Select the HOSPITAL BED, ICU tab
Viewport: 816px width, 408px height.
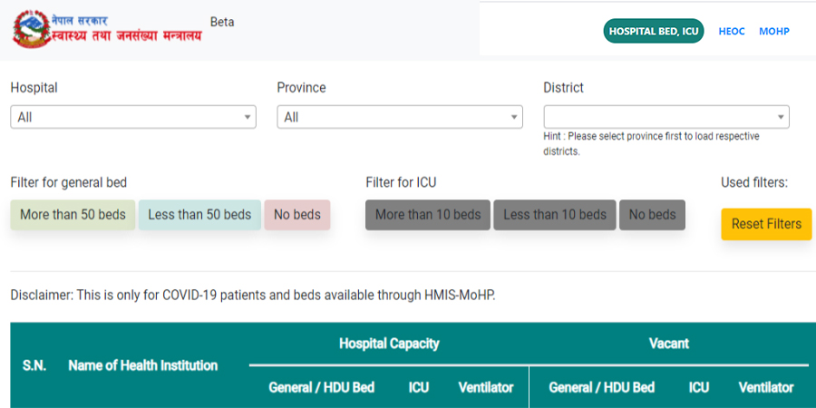[654, 31]
